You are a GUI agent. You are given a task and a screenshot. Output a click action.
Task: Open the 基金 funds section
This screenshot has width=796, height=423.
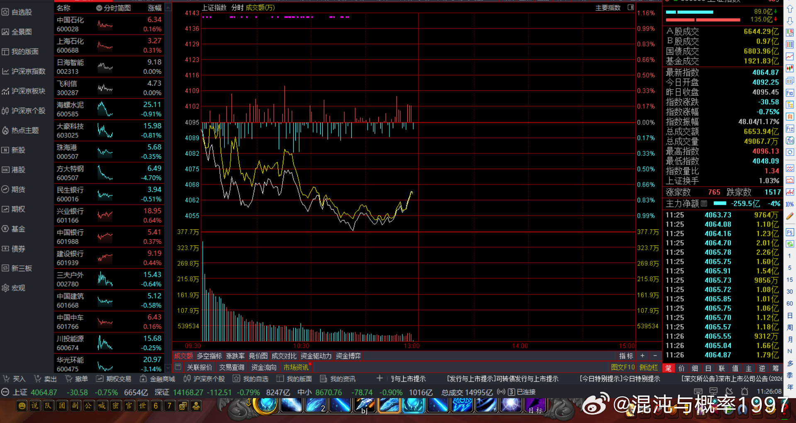pyautogui.click(x=14, y=229)
